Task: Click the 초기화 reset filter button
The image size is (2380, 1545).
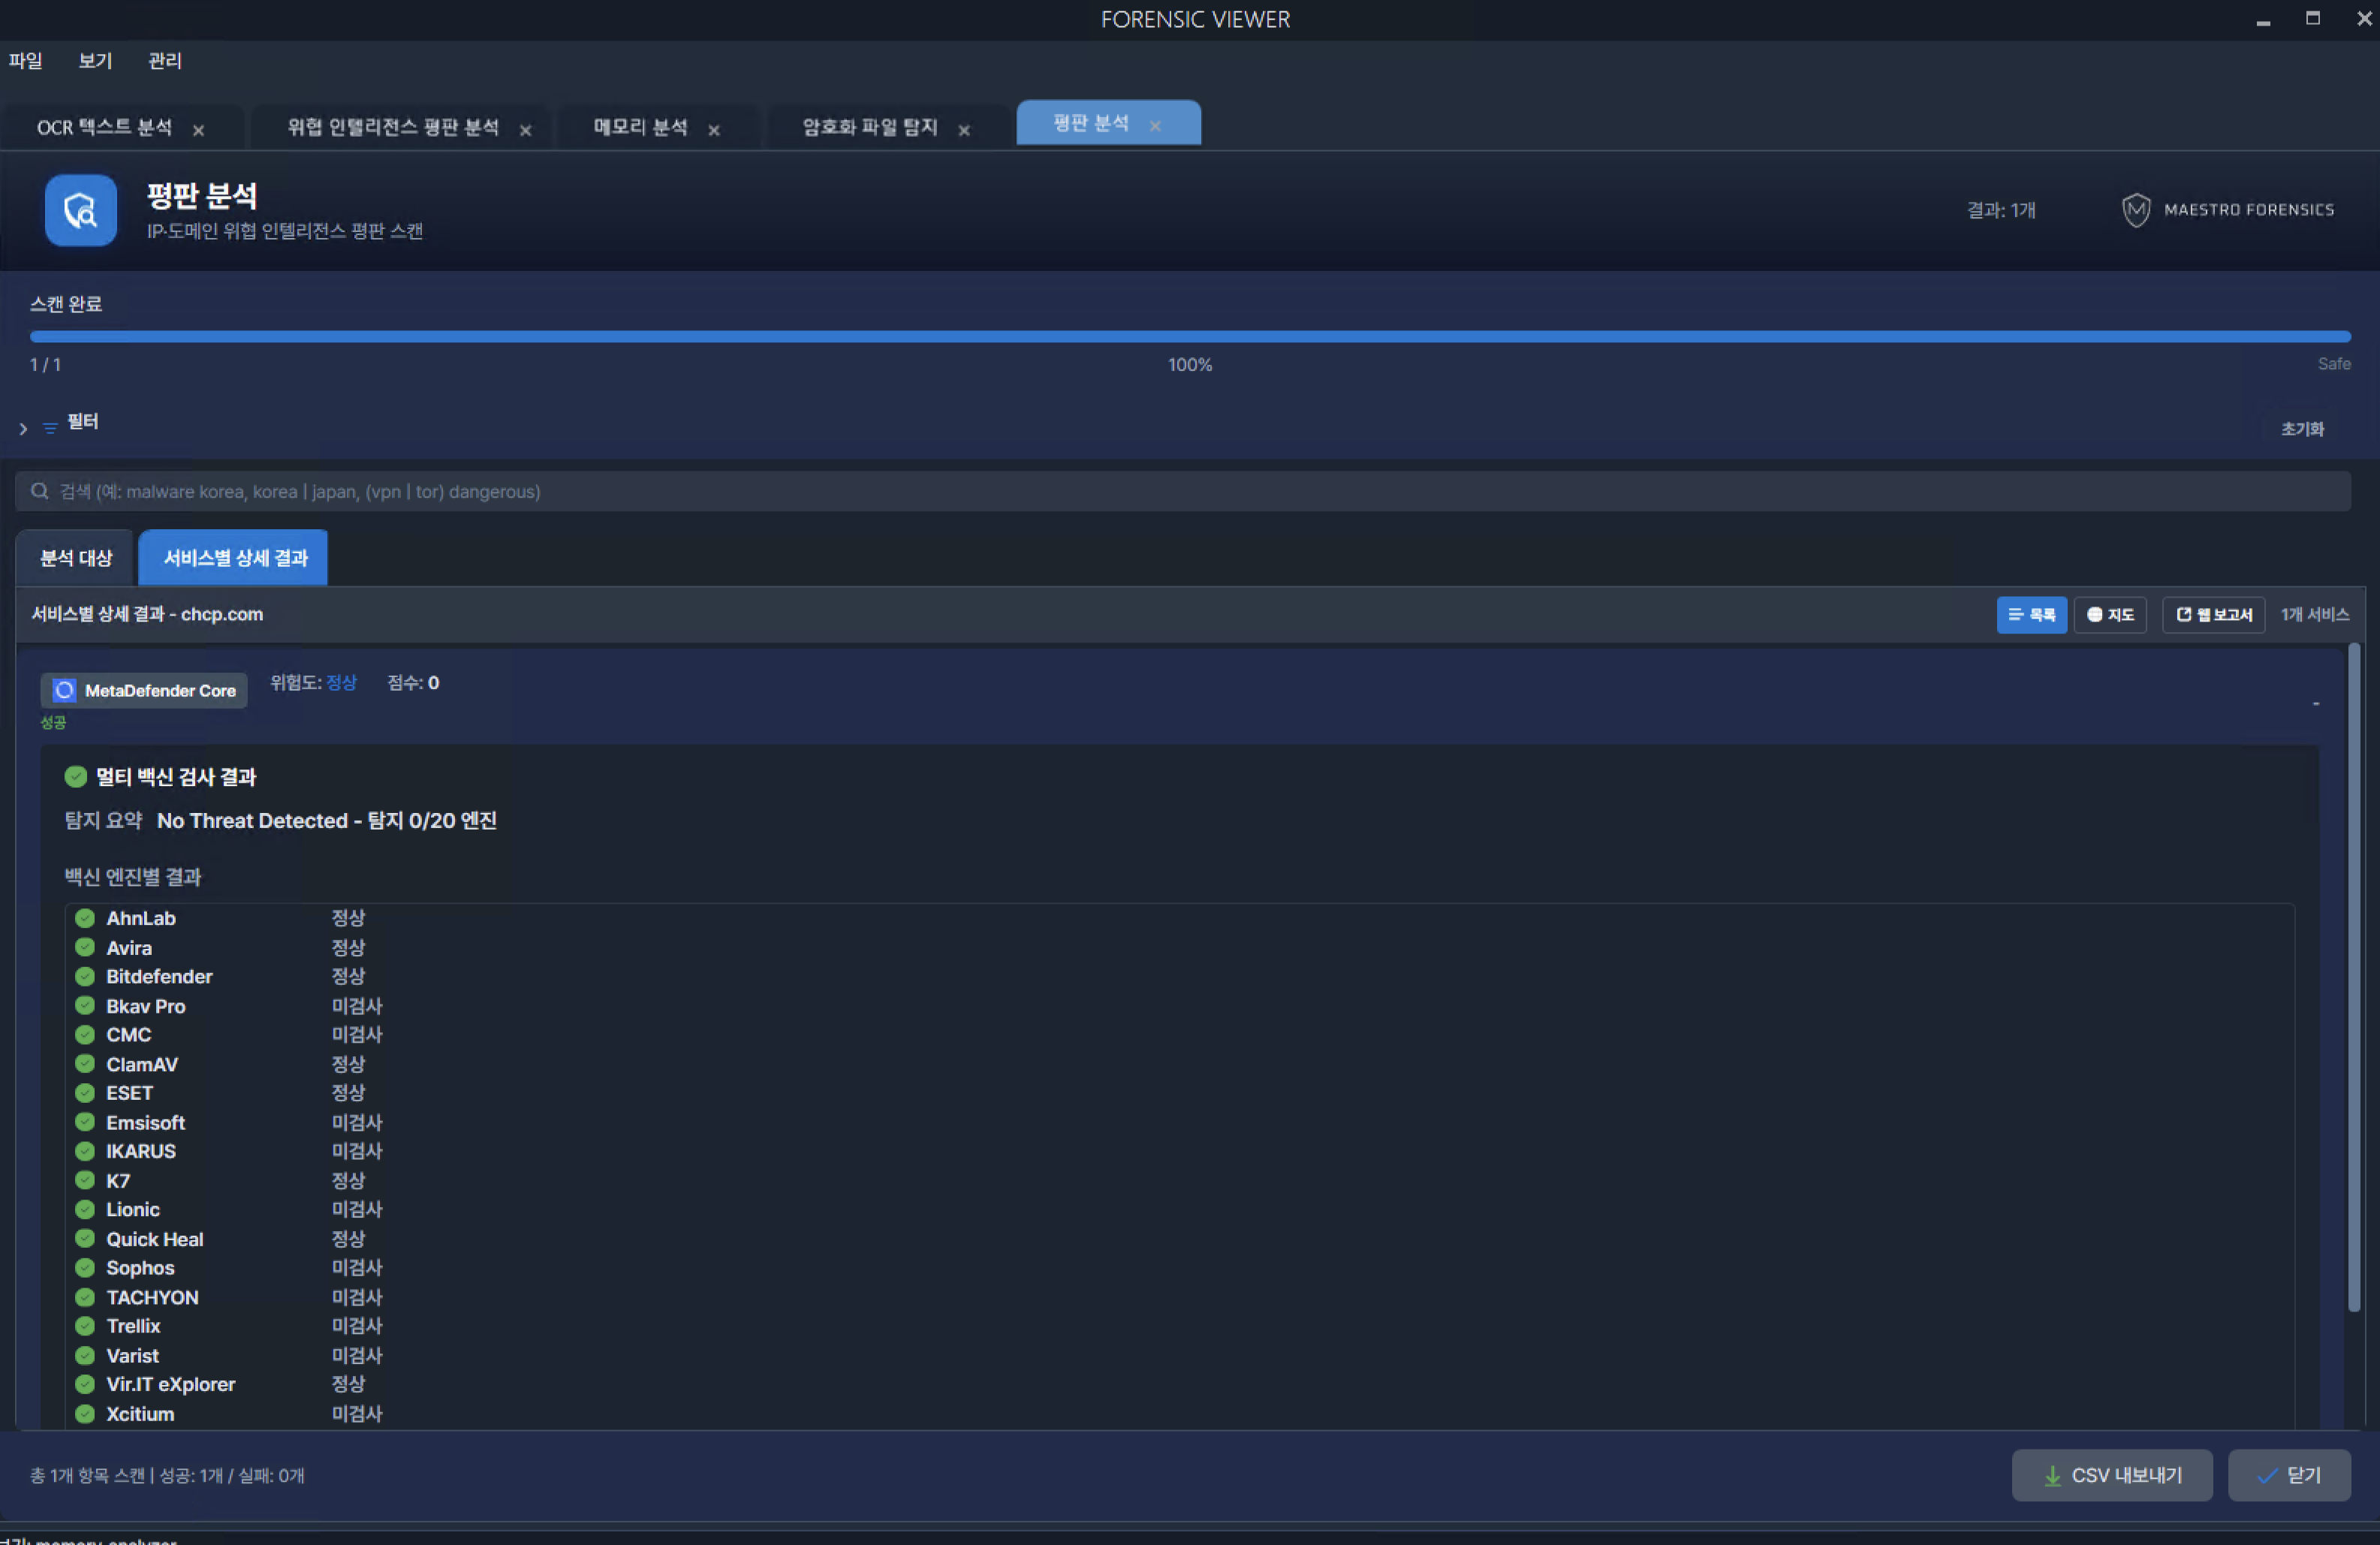Action: point(2302,429)
